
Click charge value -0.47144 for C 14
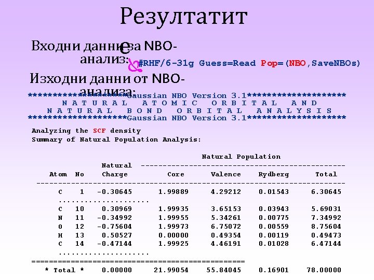tap(114, 244)
